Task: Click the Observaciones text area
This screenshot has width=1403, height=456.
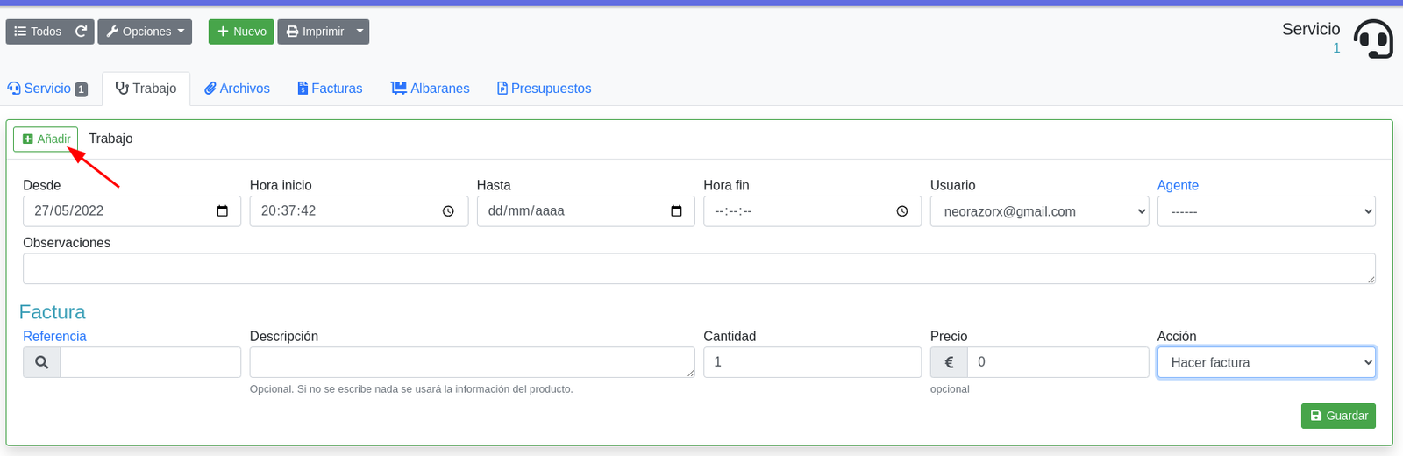Action: coord(699,268)
